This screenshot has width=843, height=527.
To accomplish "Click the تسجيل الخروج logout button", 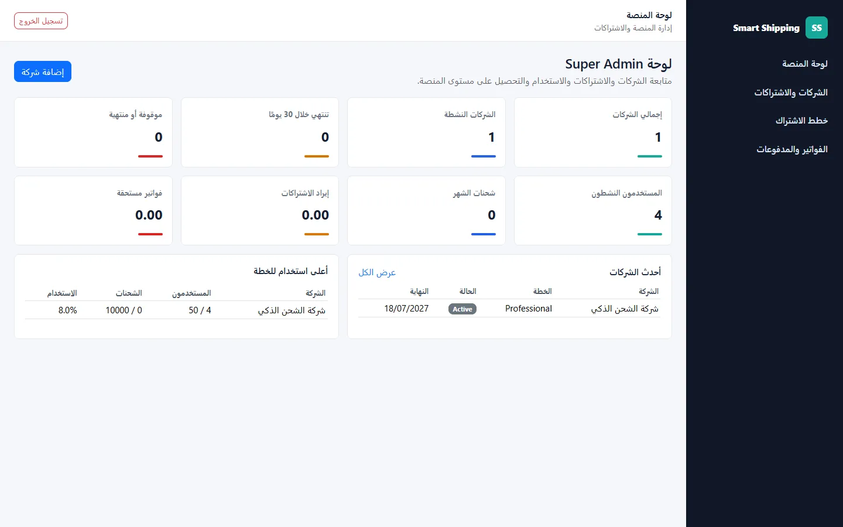I will pyautogui.click(x=41, y=21).
